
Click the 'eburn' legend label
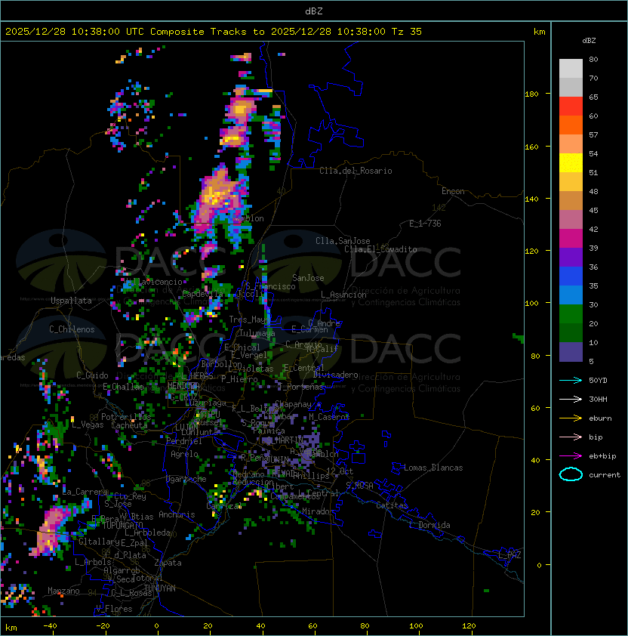coord(600,418)
